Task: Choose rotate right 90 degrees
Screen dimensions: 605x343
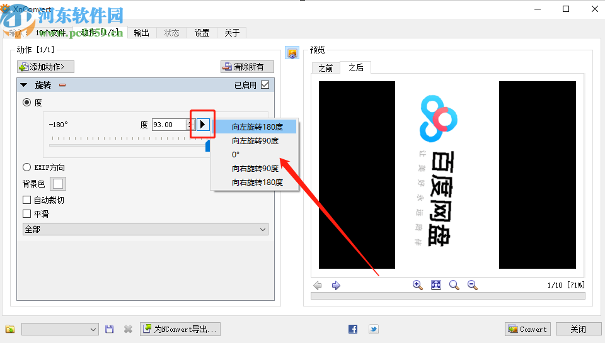Action: [x=255, y=169]
